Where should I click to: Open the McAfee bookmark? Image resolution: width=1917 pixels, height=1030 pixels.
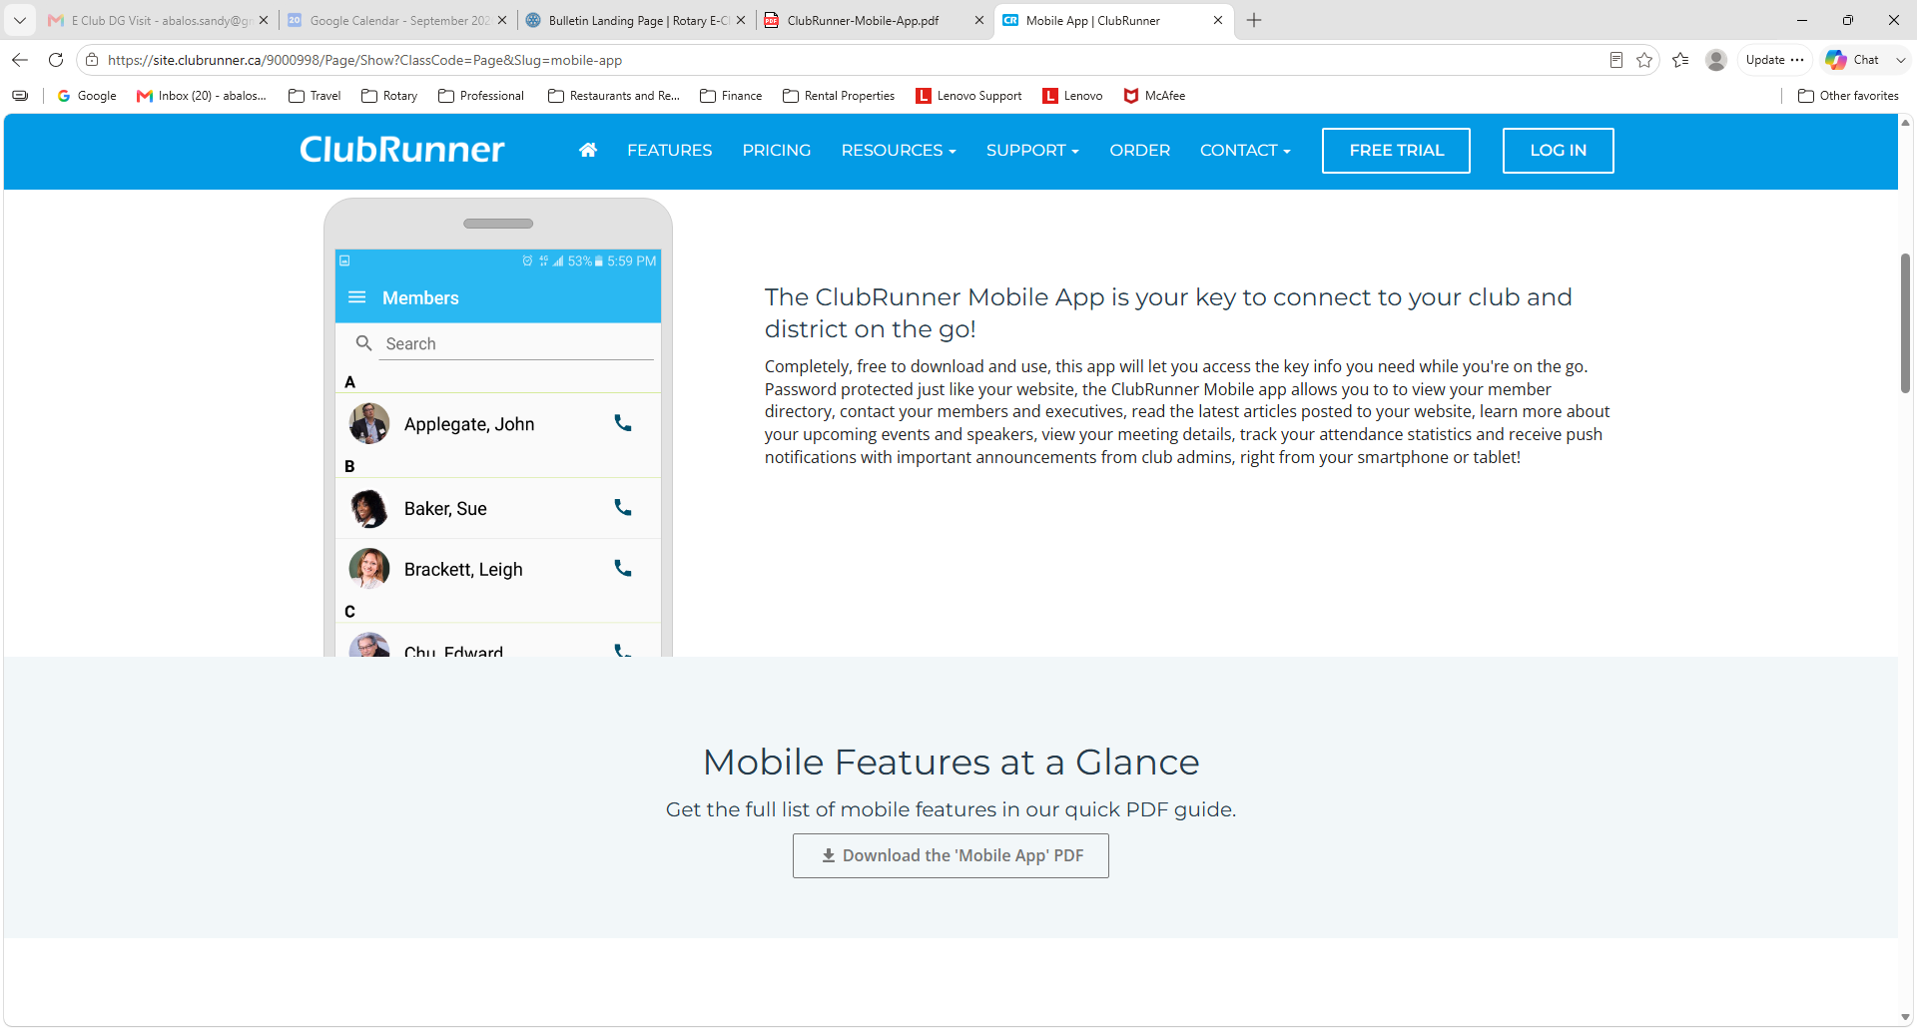(1154, 96)
